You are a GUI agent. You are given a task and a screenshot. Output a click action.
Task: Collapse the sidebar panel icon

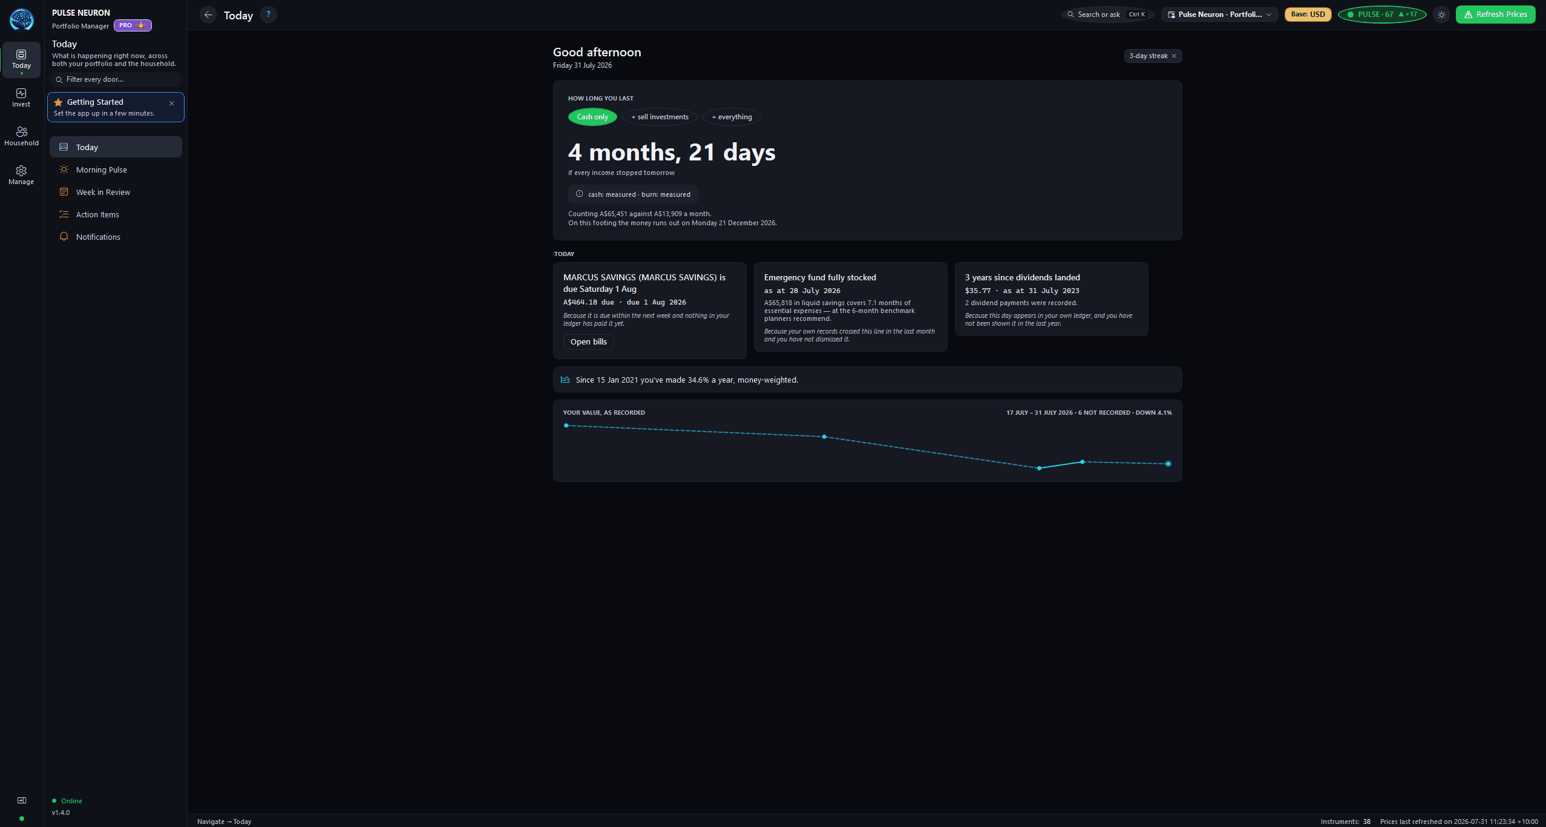(x=22, y=800)
